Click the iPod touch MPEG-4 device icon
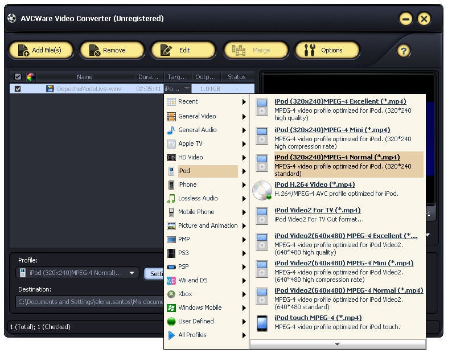 (x=262, y=323)
